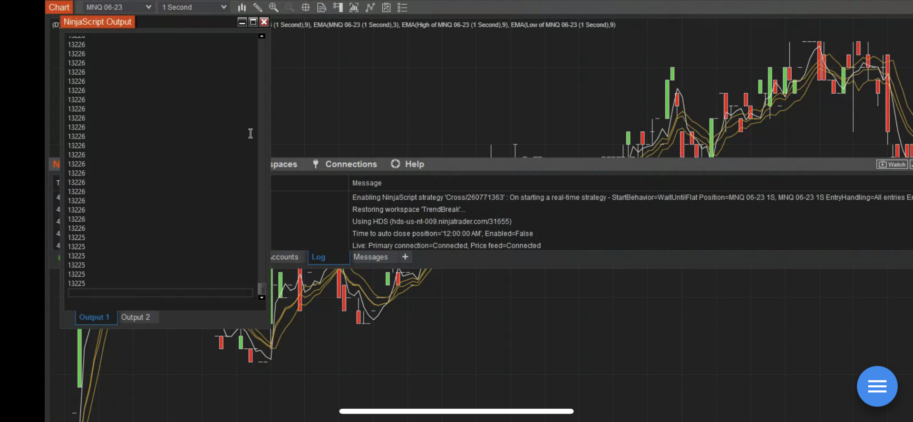Viewport: 913px width, 422px height.
Task: Switch to the Output 2 tab
Action: click(x=136, y=317)
